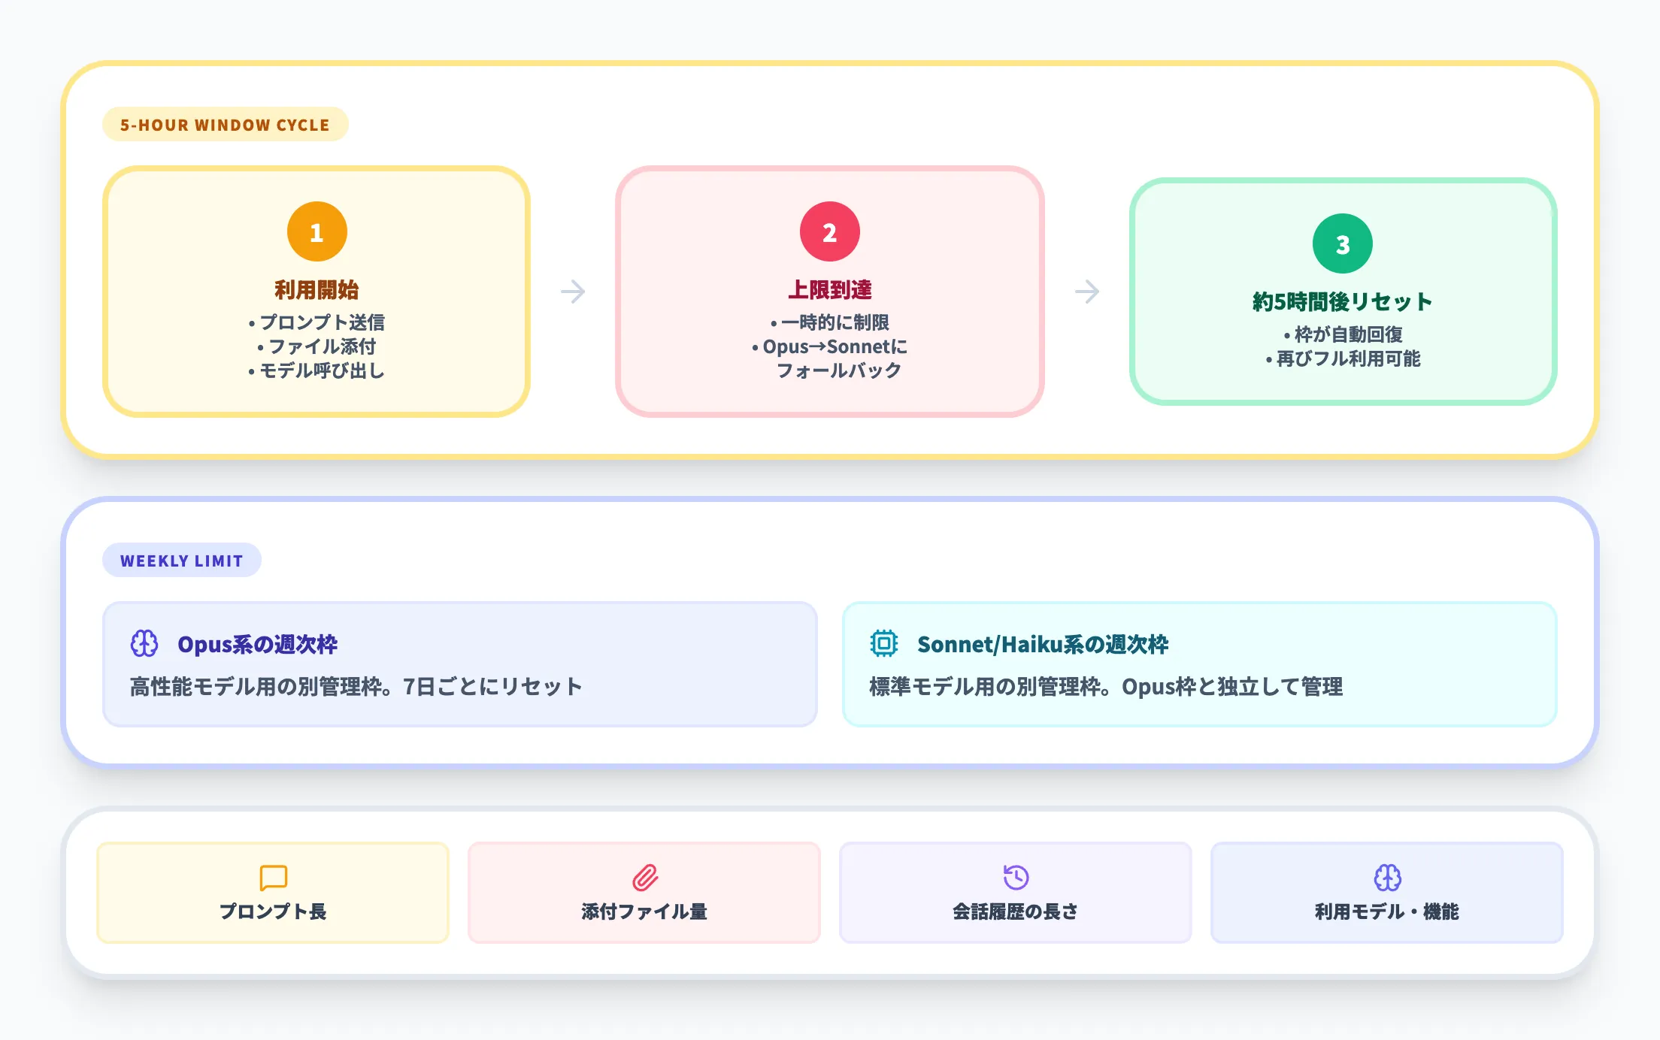Click the 上限到達 card heading

830,288
